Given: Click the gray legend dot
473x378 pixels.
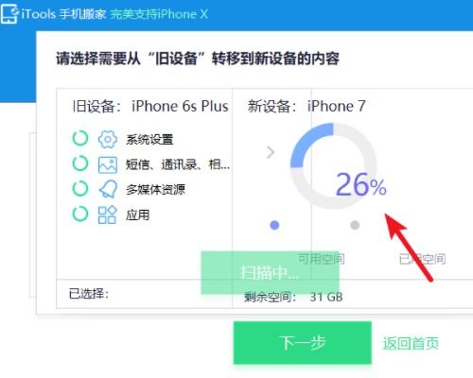Looking at the screenshot, I should tap(355, 225).
